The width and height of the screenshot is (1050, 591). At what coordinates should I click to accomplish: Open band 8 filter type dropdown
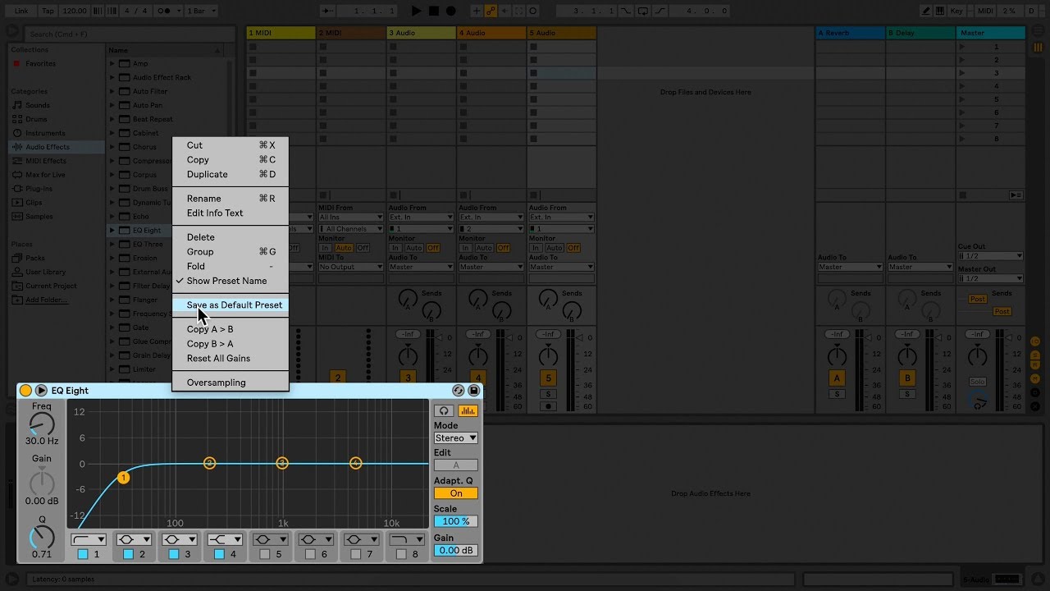[407, 539]
